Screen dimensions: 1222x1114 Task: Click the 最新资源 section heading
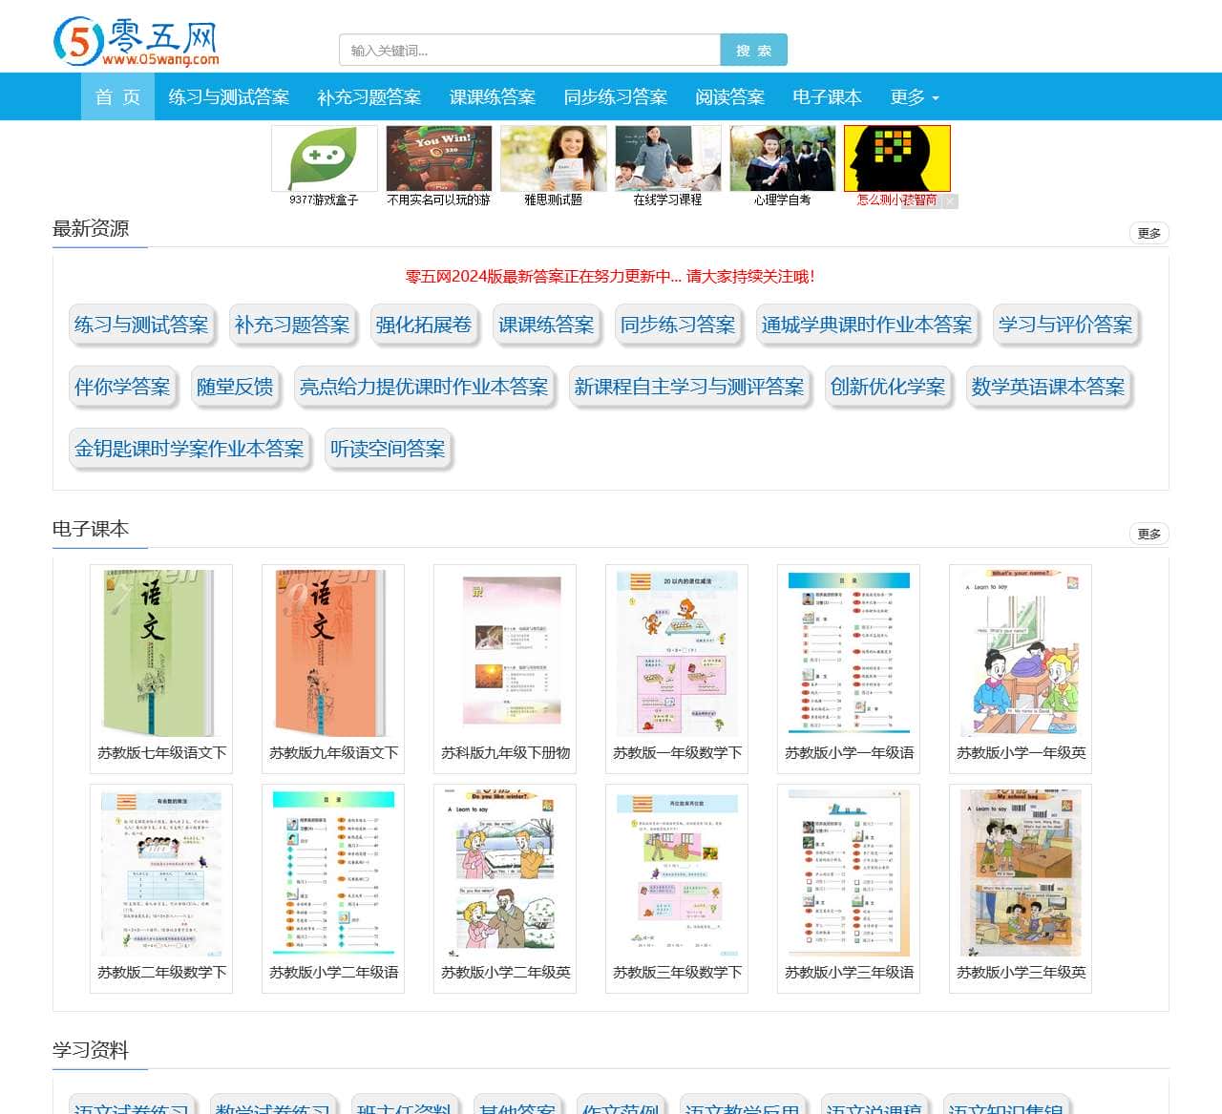coord(91,229)
